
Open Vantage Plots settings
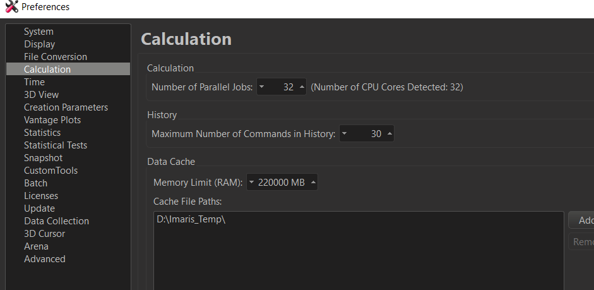[x=52, y=120]
